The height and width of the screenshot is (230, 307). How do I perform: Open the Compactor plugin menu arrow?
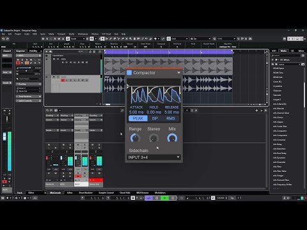(x=178, y=73)
